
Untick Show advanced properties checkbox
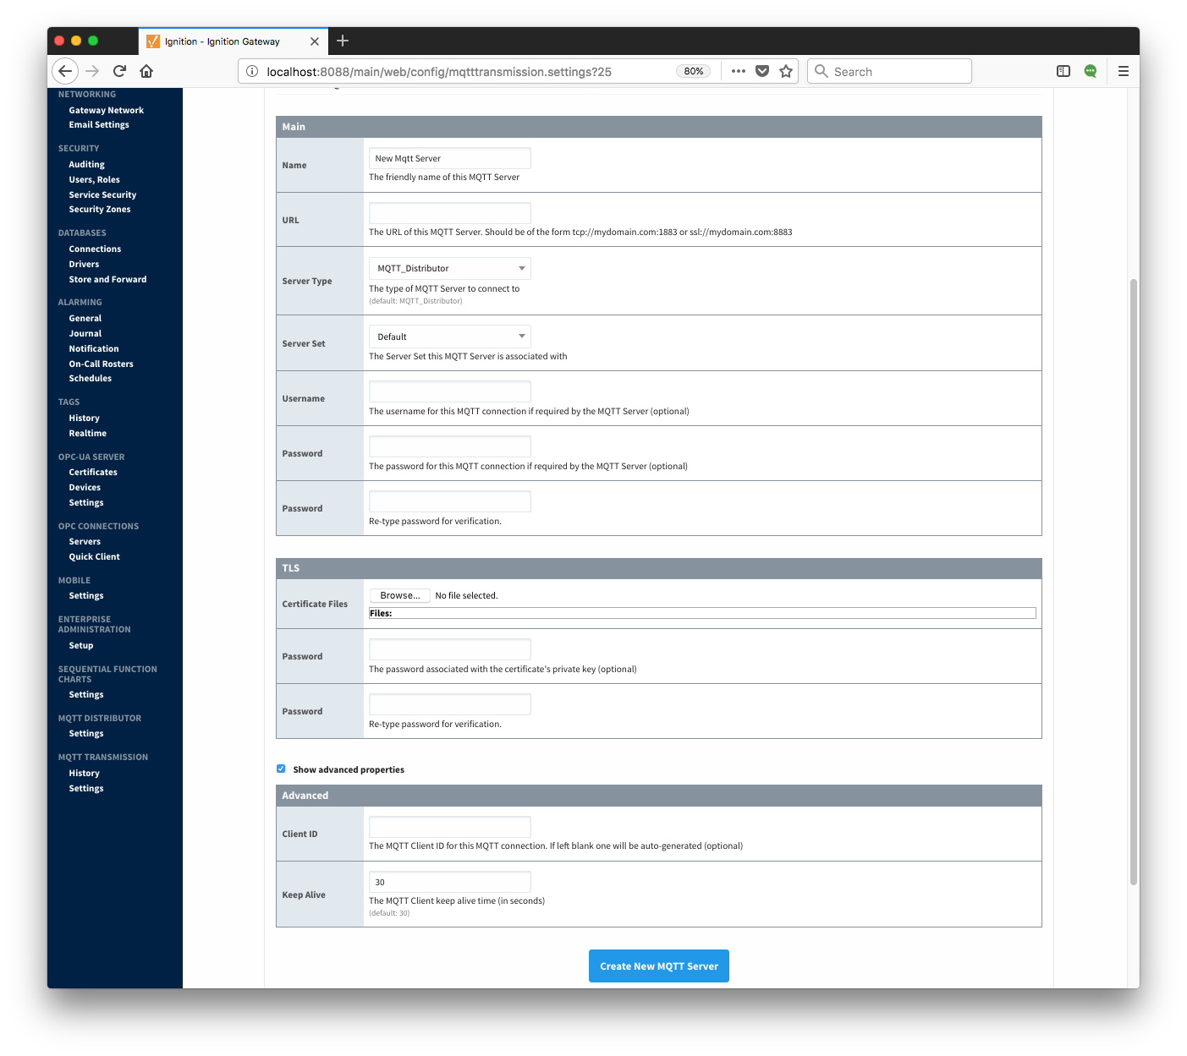(281, 769)
